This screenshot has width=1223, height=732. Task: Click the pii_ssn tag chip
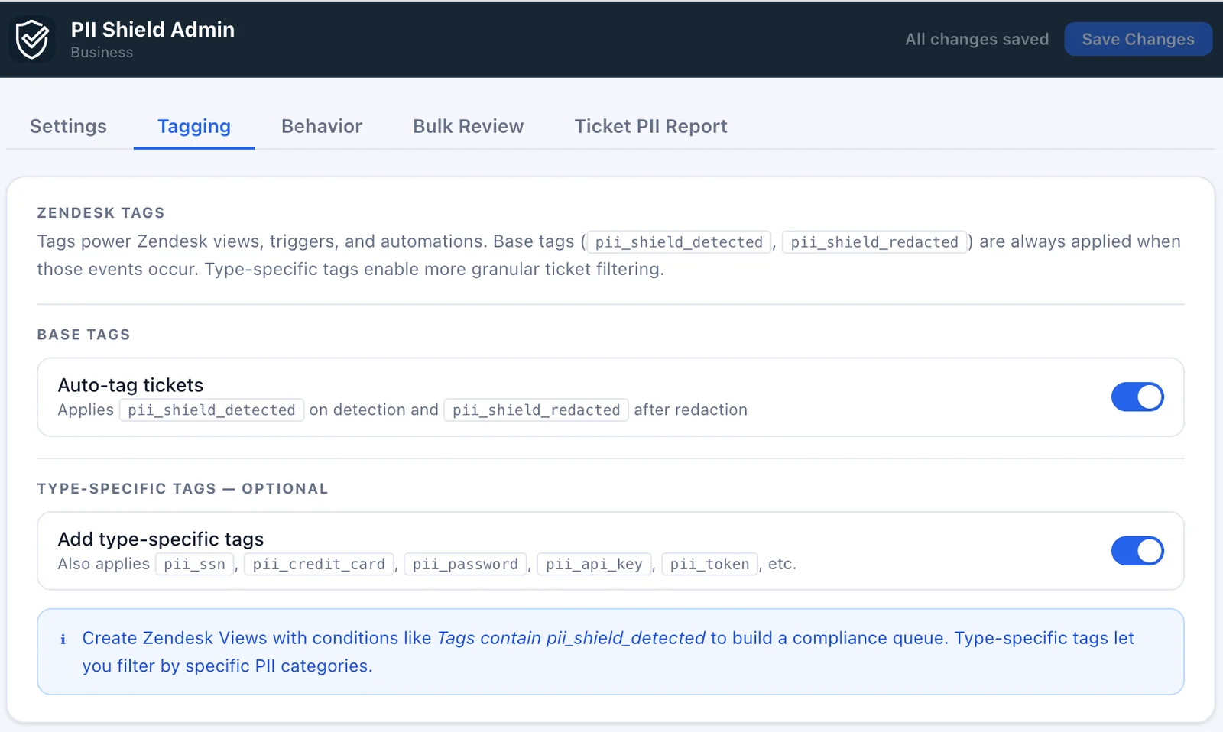tap(195, 564)
